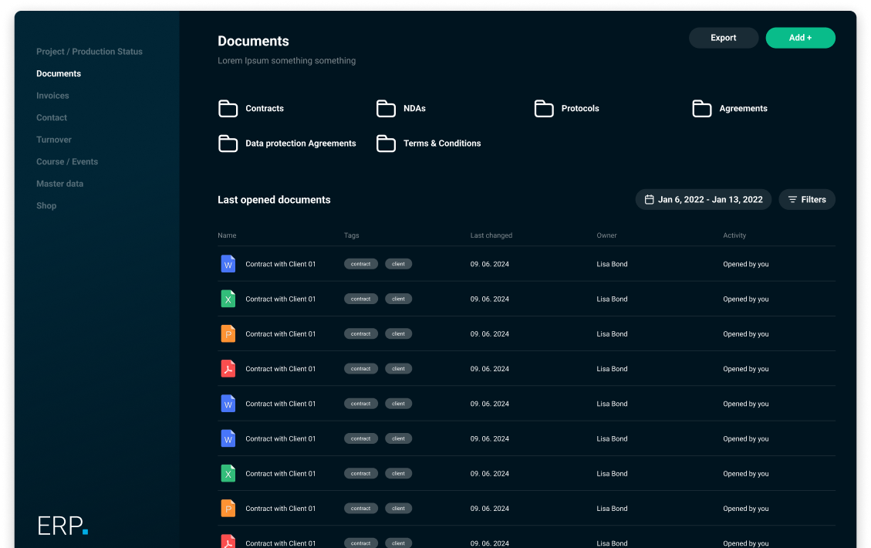The width and height of the screenshot is (871, 548).
Task: Select Lisa Bond owner in the sixth row
Action: 612,438
